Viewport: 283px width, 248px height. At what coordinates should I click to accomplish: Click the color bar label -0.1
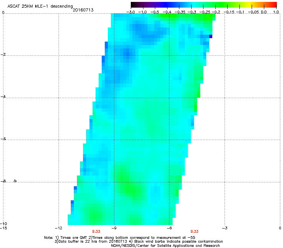[240, 12]
